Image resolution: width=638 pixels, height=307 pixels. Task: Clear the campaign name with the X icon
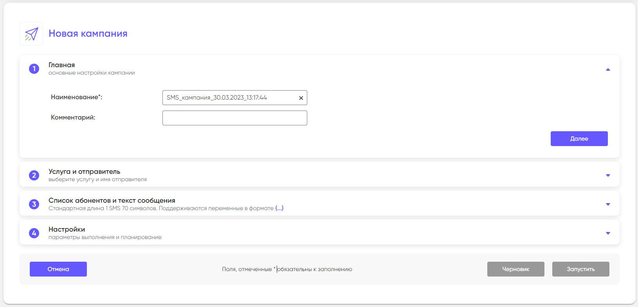click(301, 98)
